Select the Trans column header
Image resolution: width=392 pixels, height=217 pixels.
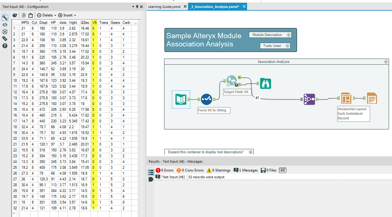(104, 23)
